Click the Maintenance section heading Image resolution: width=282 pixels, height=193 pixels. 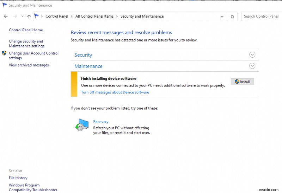88,66
